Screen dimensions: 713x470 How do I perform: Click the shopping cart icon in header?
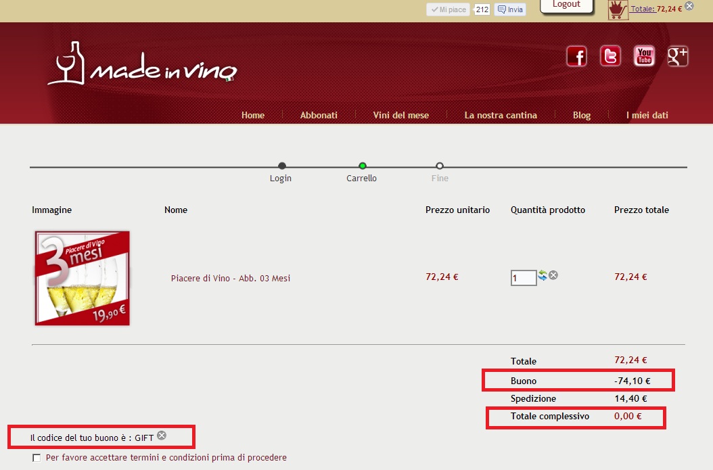617,9
